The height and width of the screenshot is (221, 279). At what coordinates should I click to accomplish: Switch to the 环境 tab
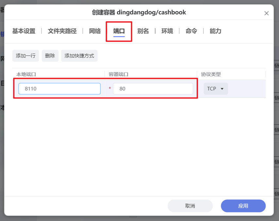click(x=167, y=31)
